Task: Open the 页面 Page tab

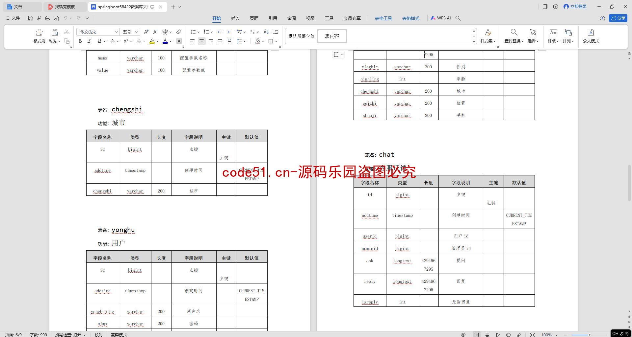Action: (254, 18)
